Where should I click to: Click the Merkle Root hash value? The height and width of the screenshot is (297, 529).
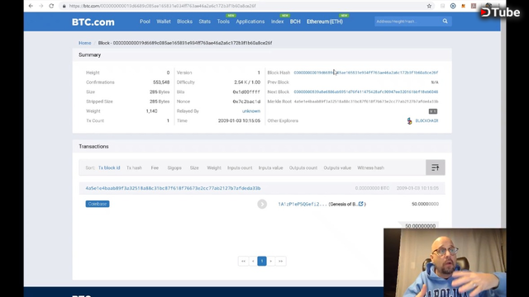pyautogui.click(x=365, y=101)
